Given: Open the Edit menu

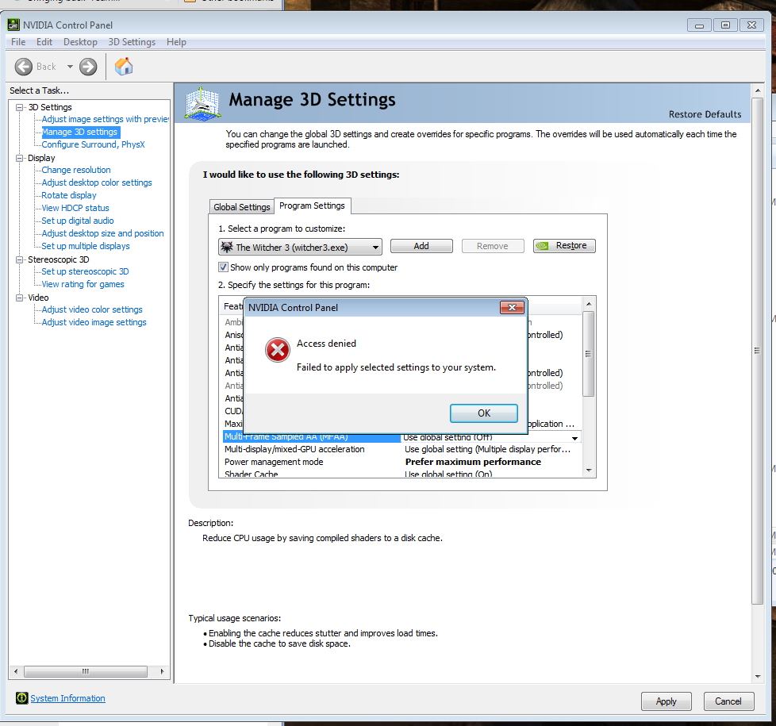Looking at the screenshot, I should tap(44, 42).
